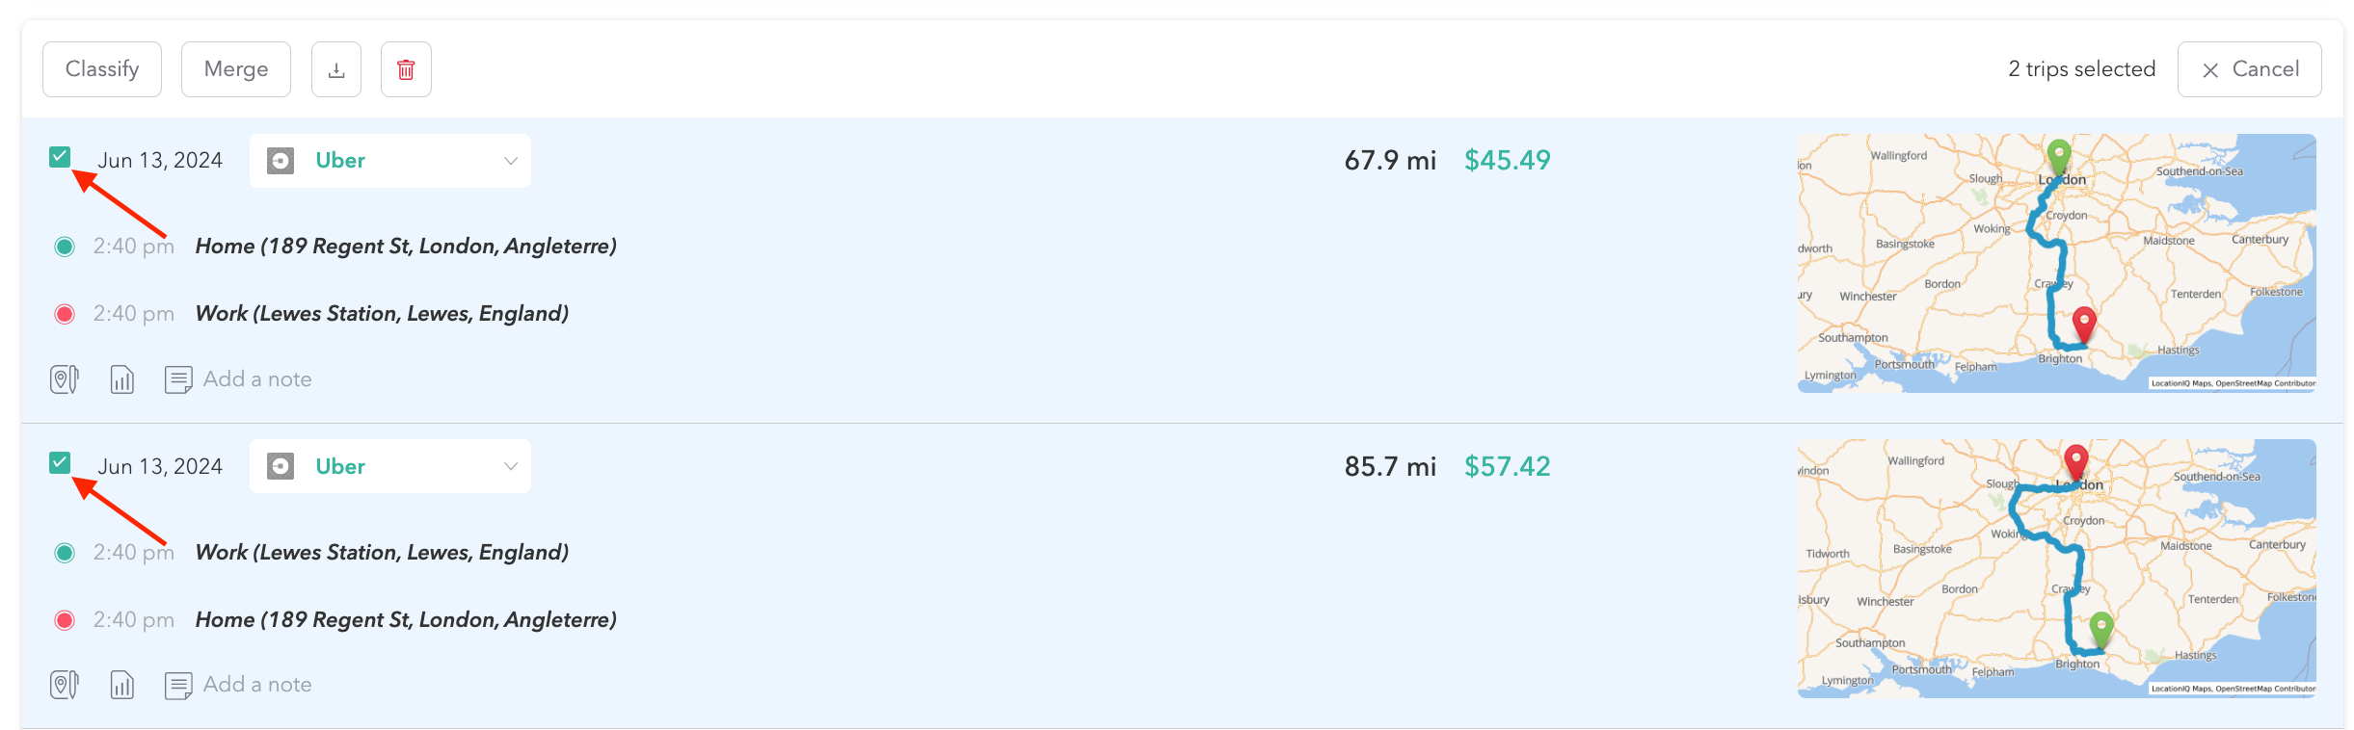Click the Uber logo on the 67.9 mi trip
The width and height of the screenshot is (2354, 730).
281,160
